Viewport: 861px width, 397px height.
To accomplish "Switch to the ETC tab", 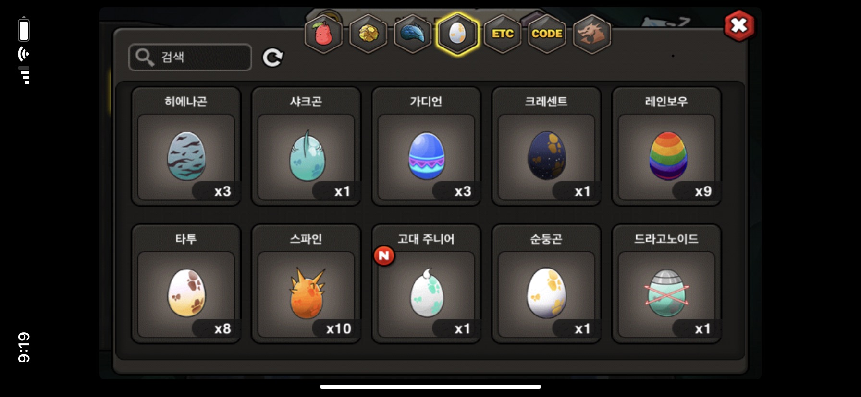I will [503, 34].
